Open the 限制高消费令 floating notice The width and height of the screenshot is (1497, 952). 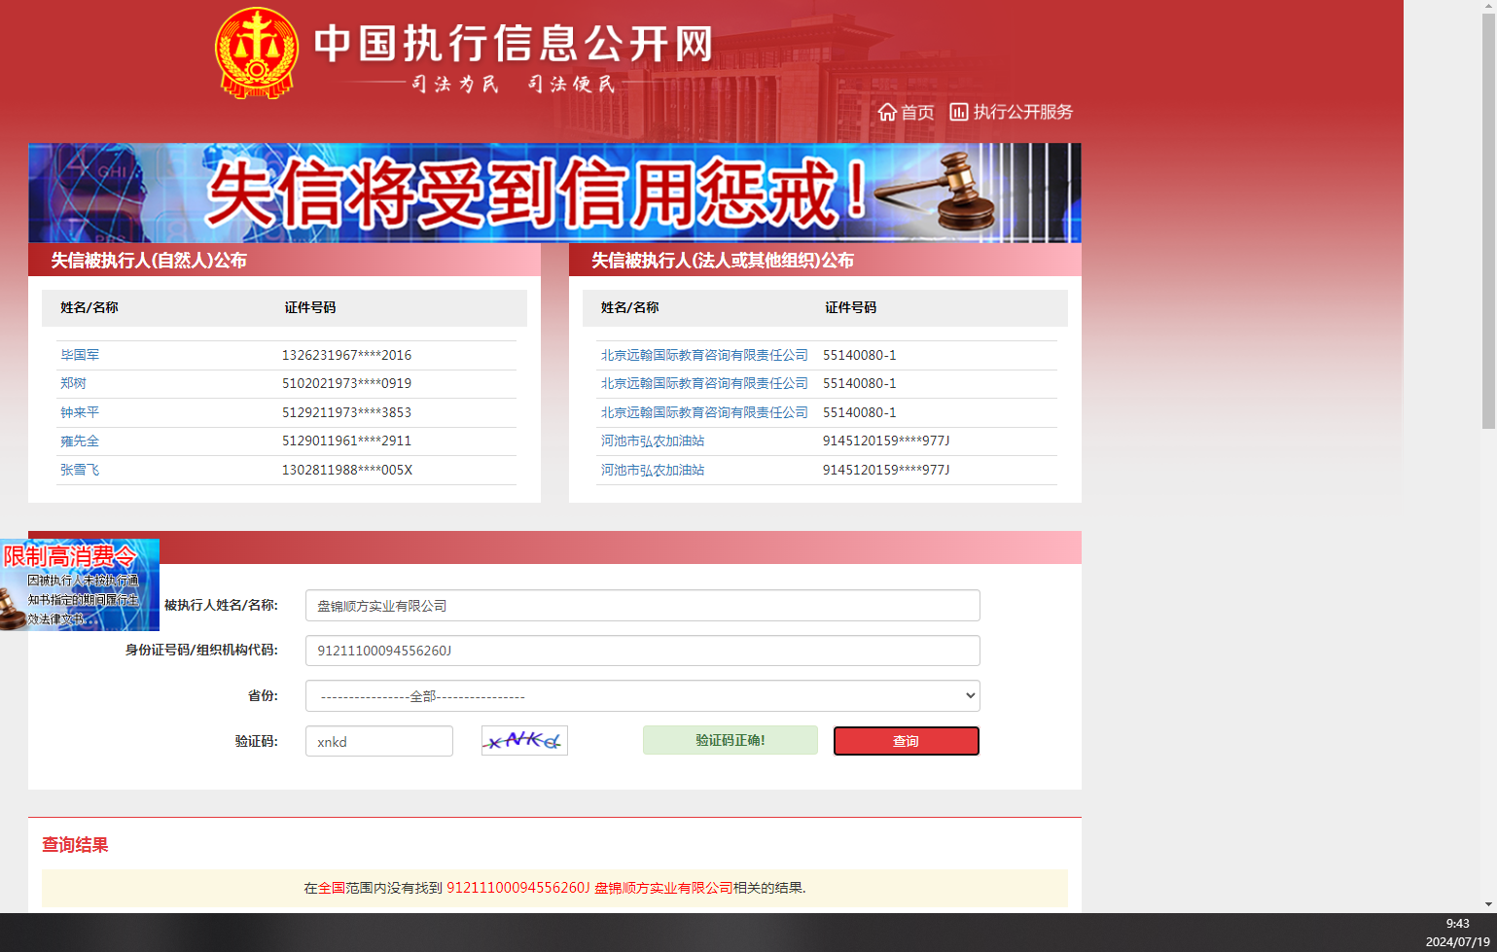pos(80,584)
